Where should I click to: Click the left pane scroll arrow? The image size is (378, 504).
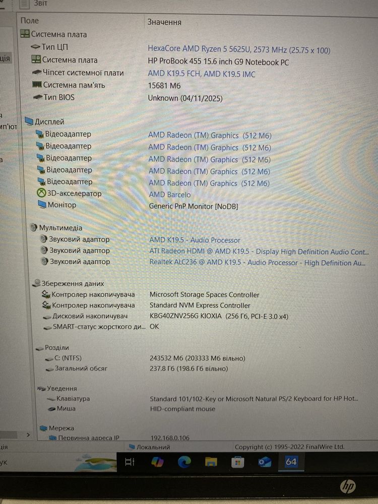[28, 434]
